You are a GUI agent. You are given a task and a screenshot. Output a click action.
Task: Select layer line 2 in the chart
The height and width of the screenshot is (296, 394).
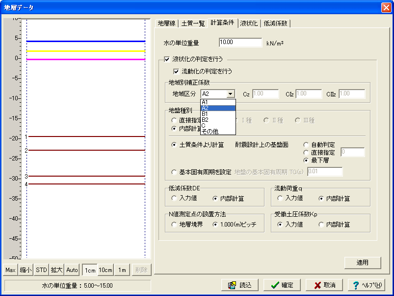click(x=86, y=150)
